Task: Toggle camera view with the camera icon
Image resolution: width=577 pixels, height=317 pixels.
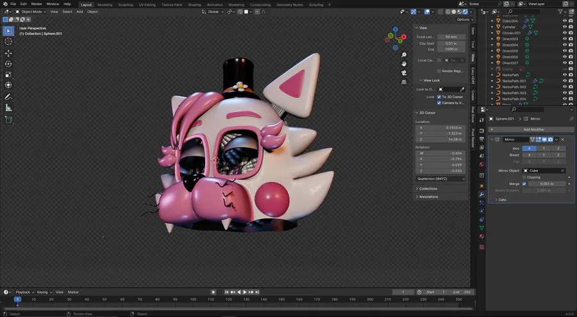Action: (404, 73)
